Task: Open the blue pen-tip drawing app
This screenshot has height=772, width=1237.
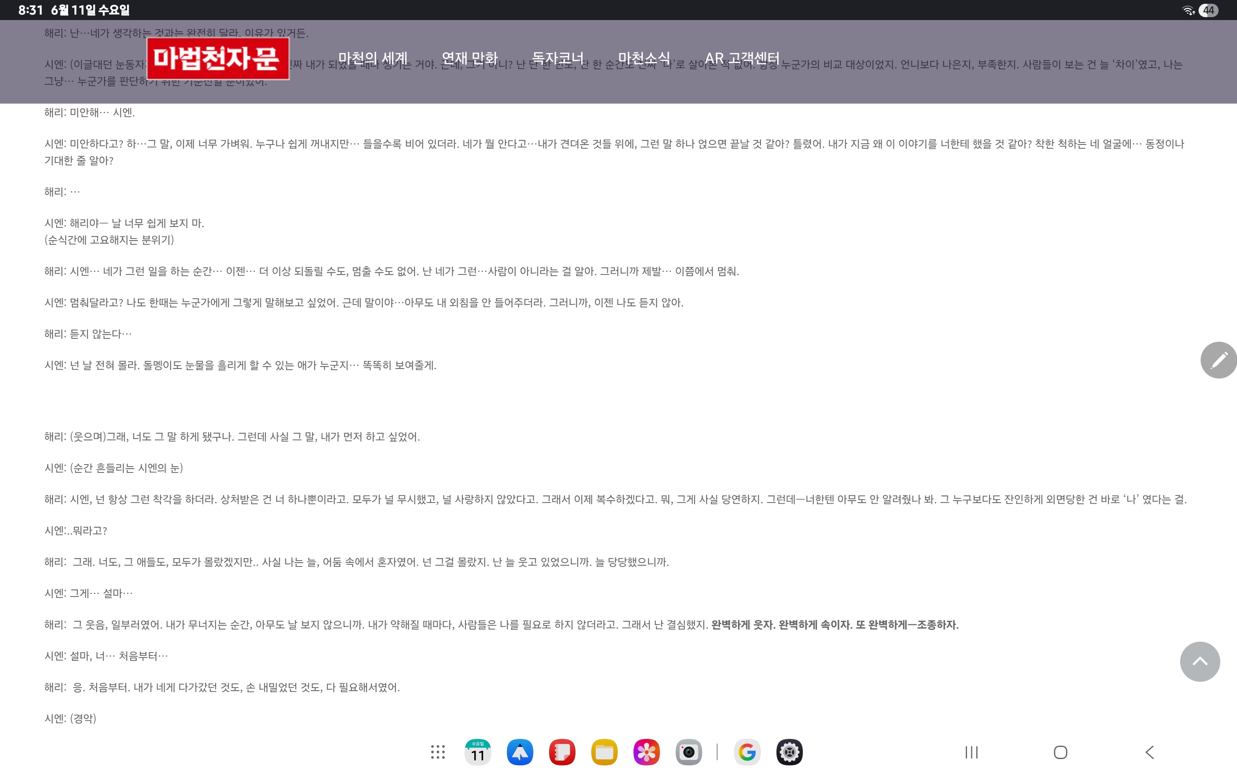Action: tap(520, 752)
